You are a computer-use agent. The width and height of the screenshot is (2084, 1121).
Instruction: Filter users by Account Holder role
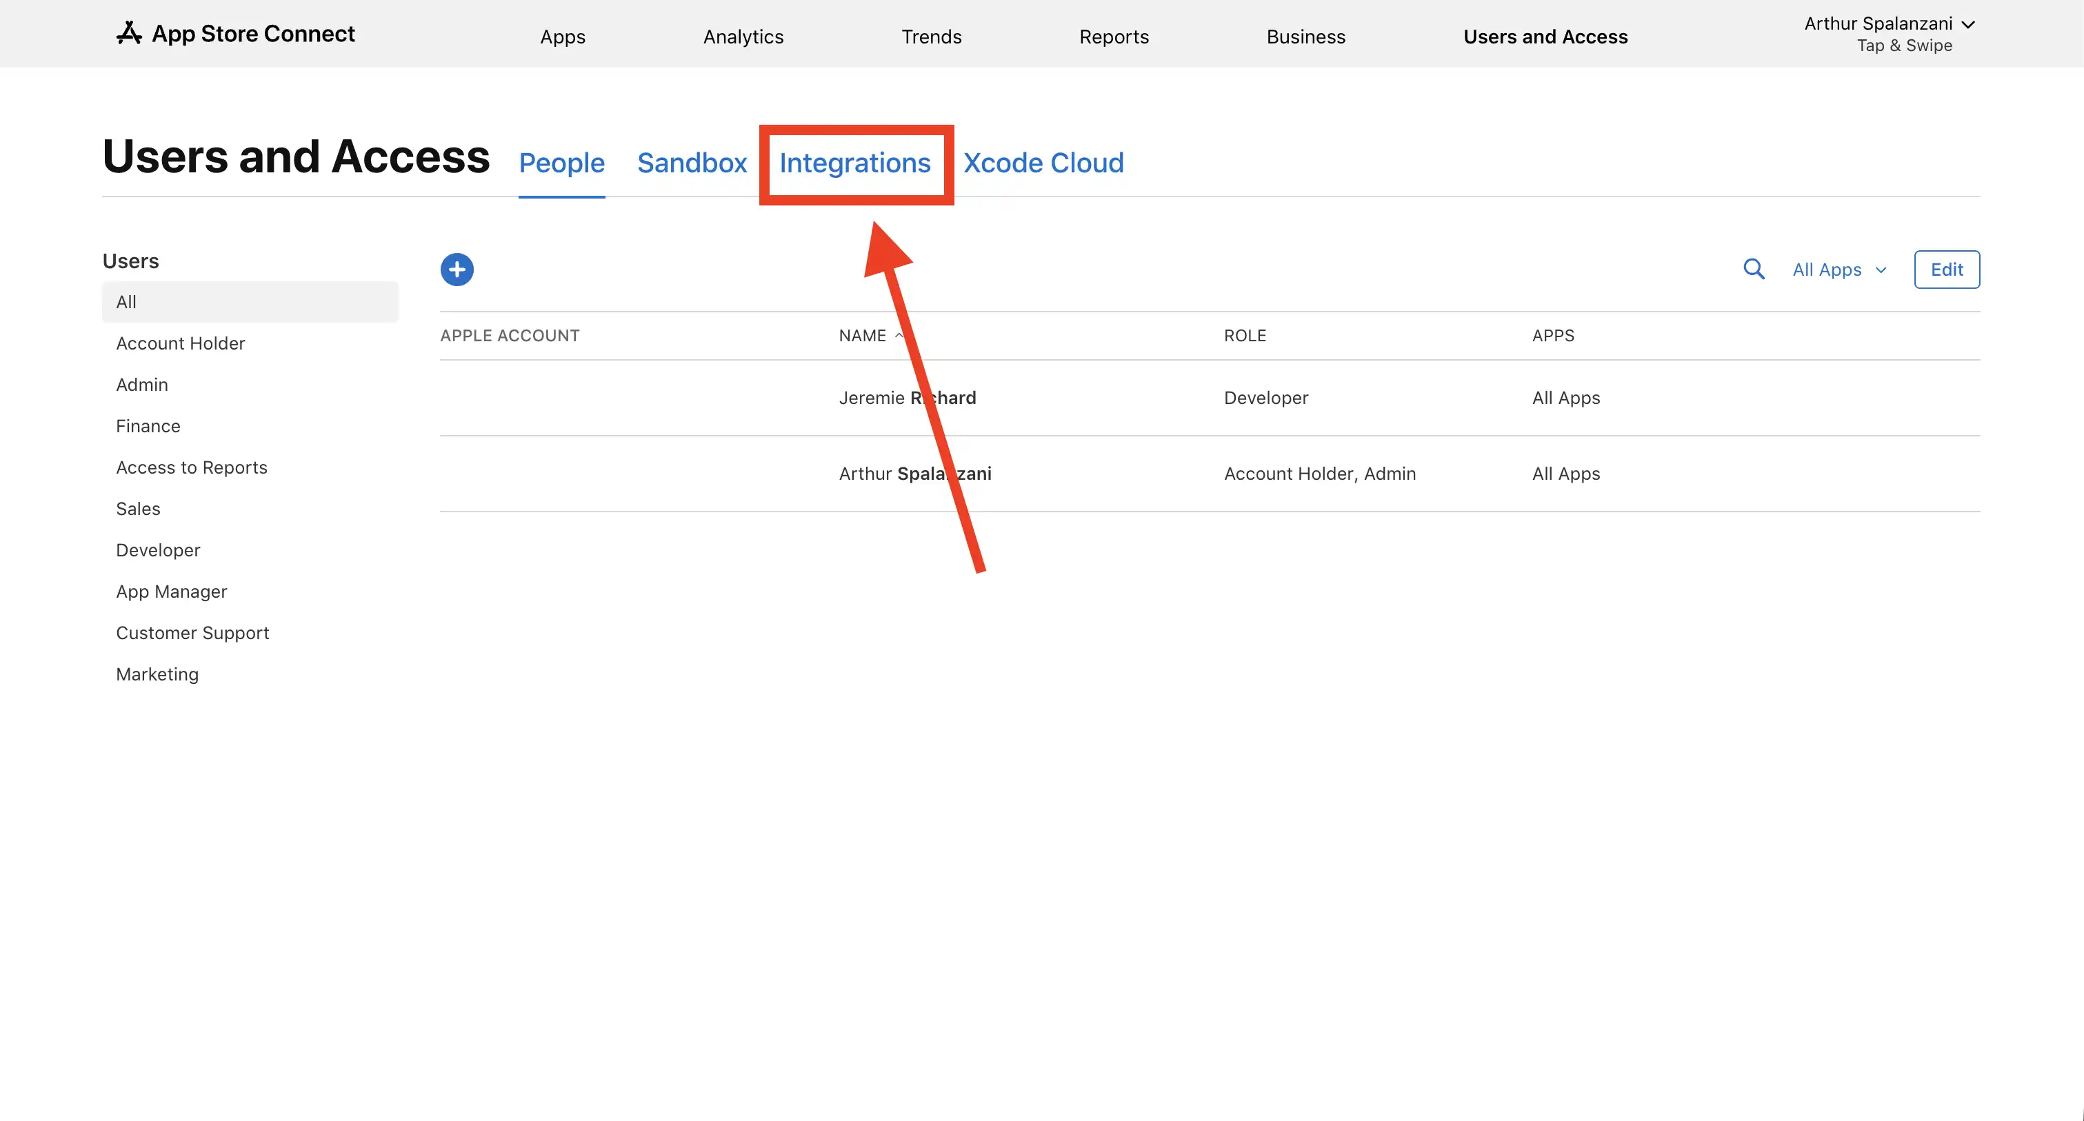pyautogui.click(x=181, y=343)
